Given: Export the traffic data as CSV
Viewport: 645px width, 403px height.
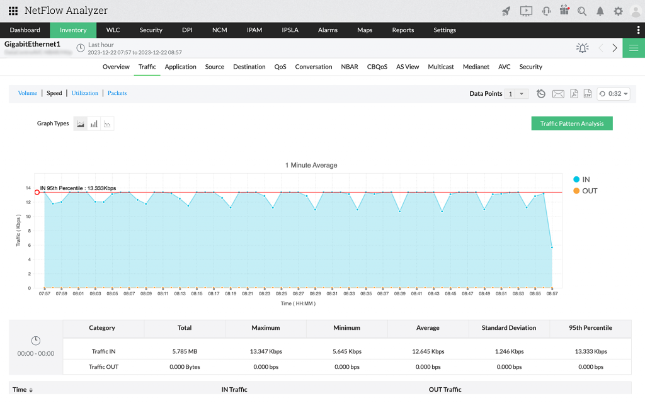Looking at the screenshot, I should click(x=587, y=93).
